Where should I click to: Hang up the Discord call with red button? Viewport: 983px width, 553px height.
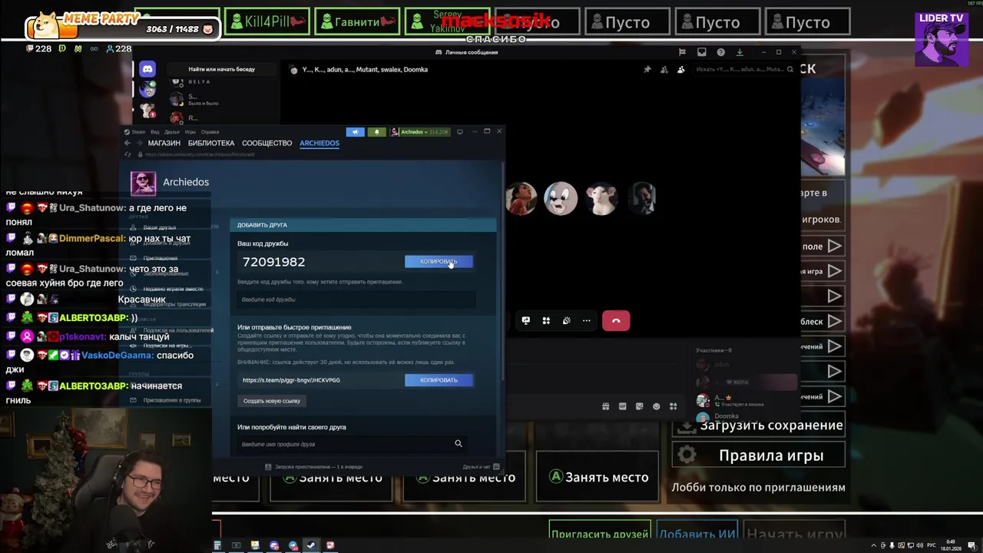616,321
